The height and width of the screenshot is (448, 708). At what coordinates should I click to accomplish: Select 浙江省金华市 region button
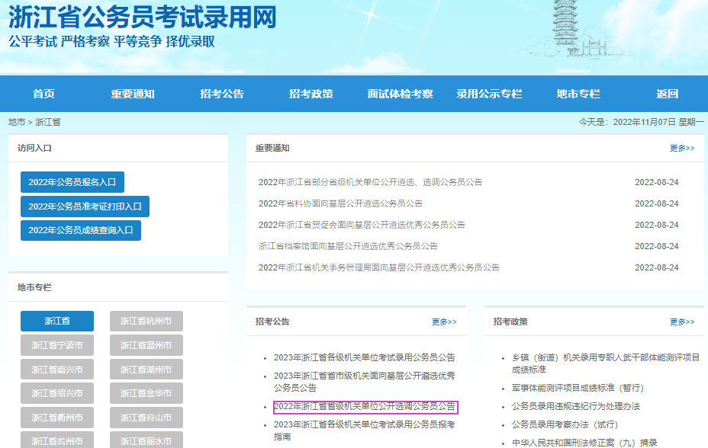[x=146, y=393]
